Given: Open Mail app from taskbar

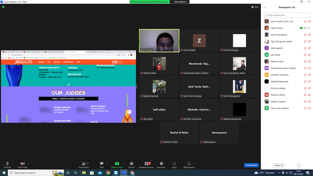Looking at the screenshot, I should 100,173.
